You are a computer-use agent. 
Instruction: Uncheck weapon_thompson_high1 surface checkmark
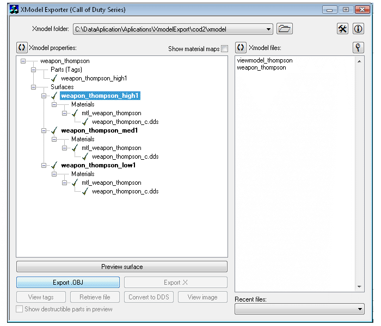[54, 96]
